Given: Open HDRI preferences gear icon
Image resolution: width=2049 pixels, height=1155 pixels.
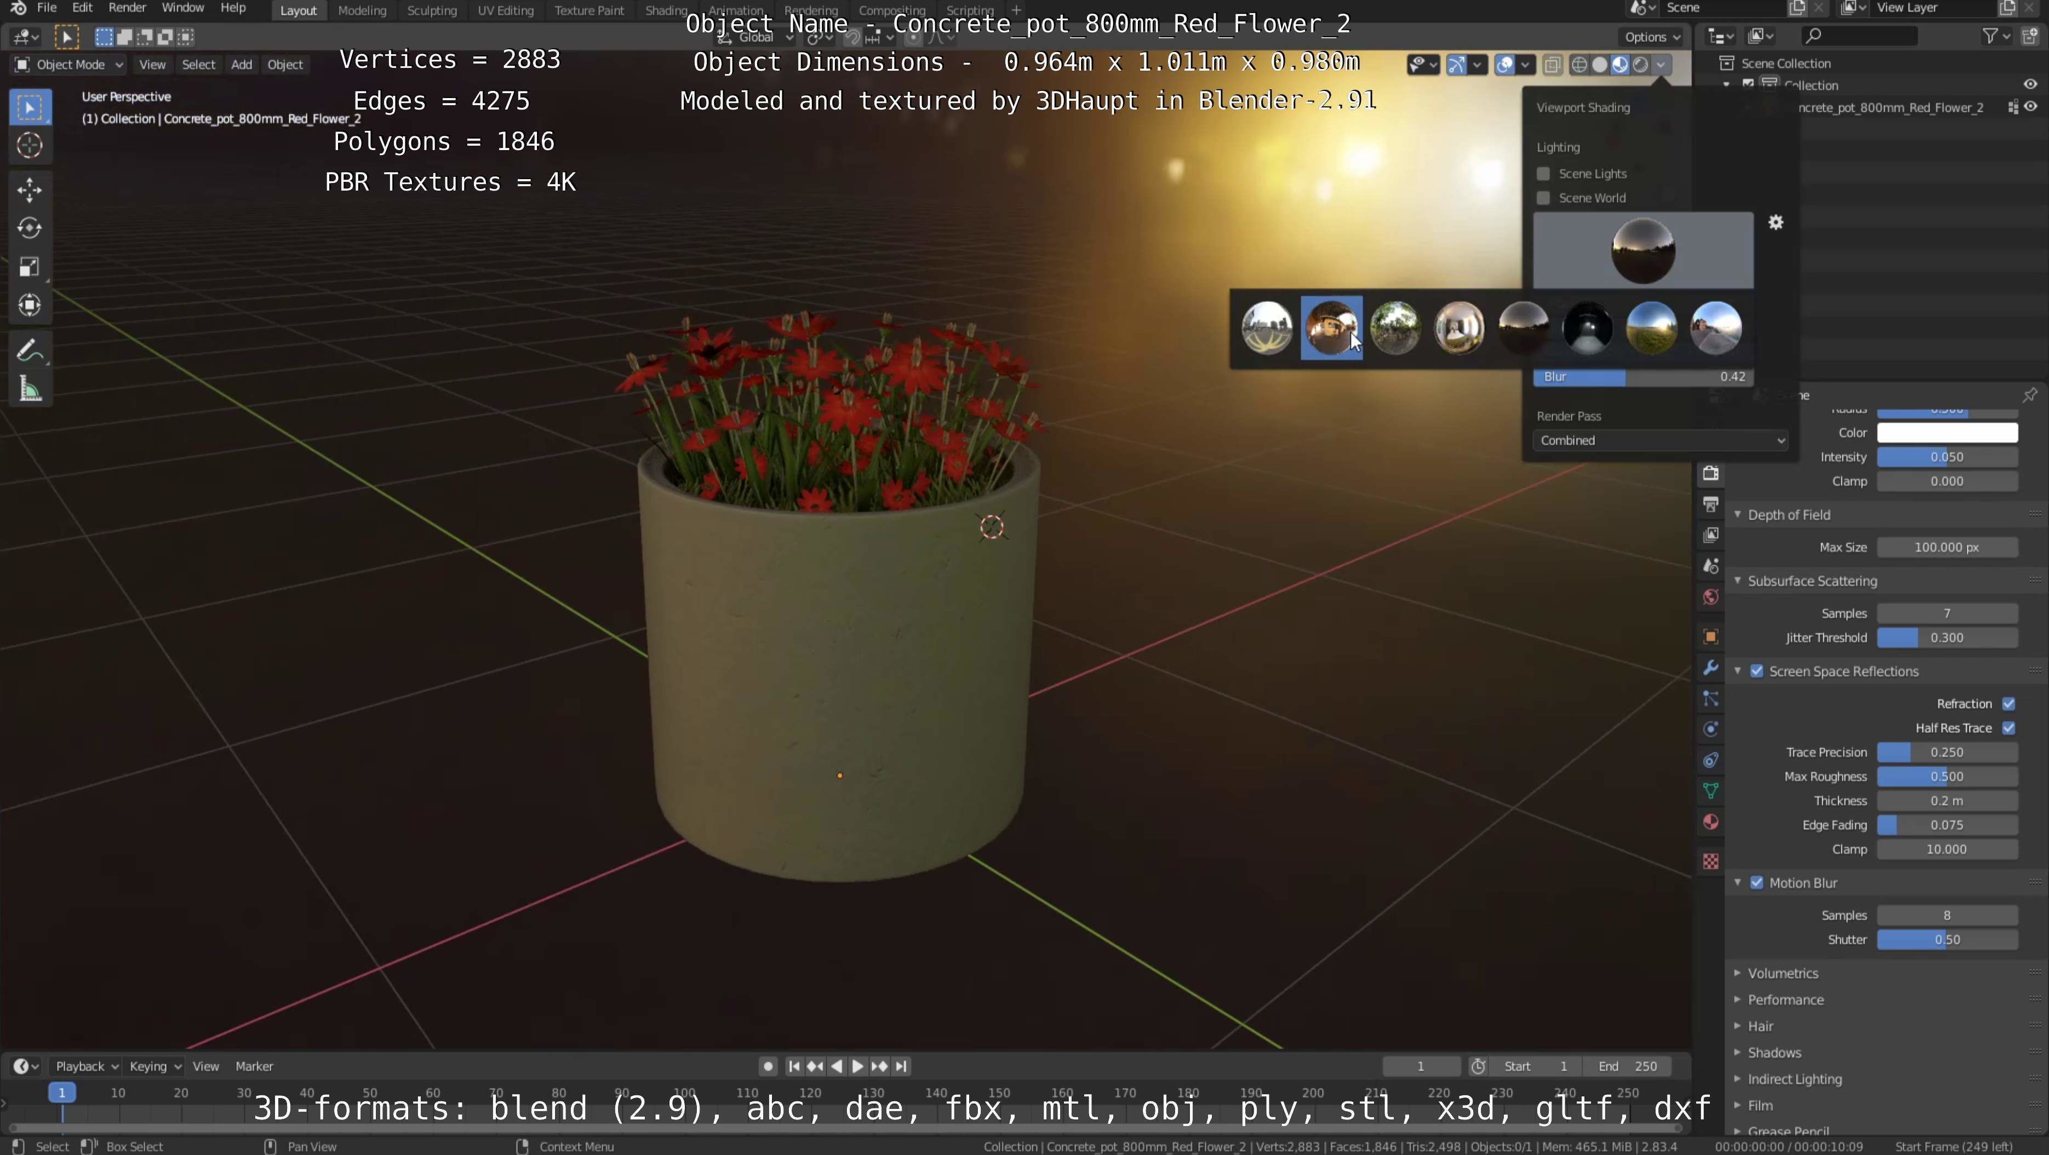Looking at the screenshot, I should pos(1776,222).
